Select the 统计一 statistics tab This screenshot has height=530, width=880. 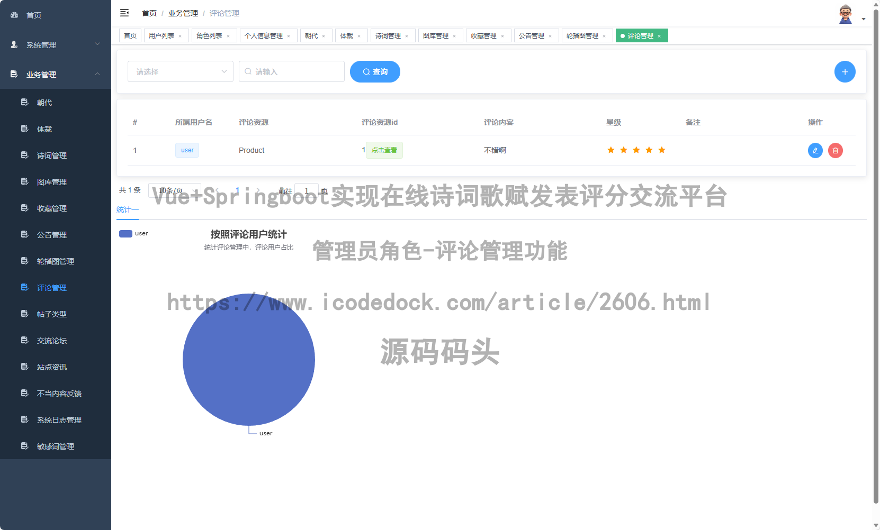(x=127, y=209)
